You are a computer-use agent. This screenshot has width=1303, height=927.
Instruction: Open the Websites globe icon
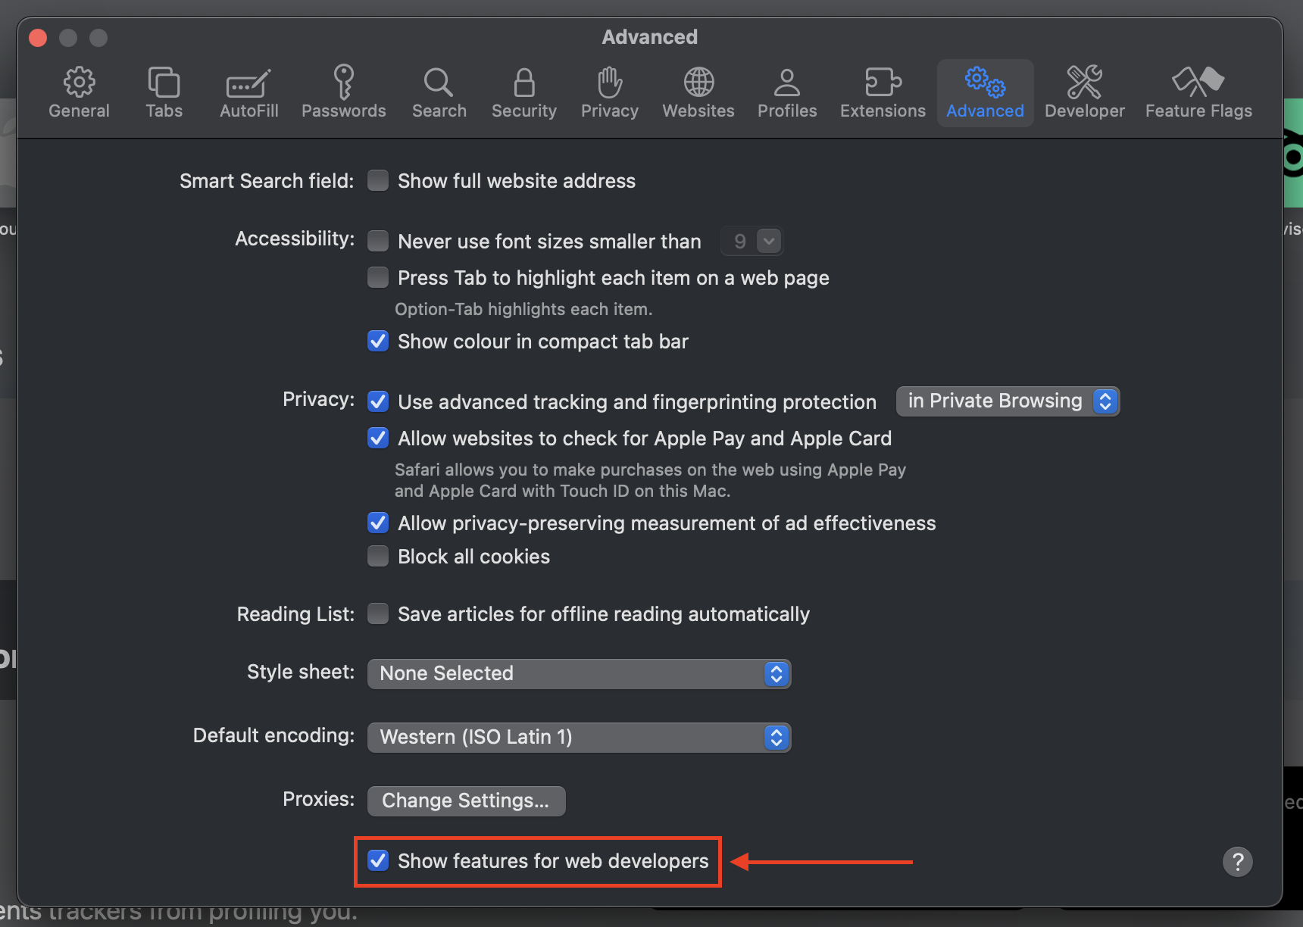click(x=698, y=82)
